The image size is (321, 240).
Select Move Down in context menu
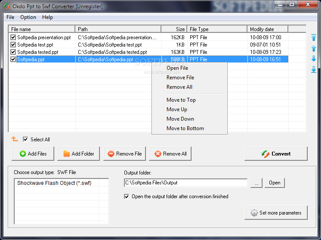(190, 118)
